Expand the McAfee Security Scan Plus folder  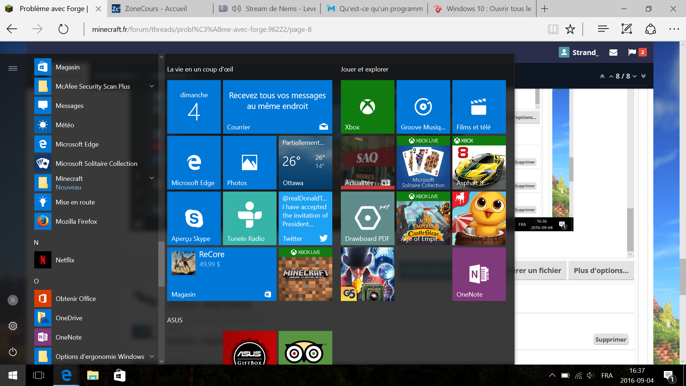(152, 86)
